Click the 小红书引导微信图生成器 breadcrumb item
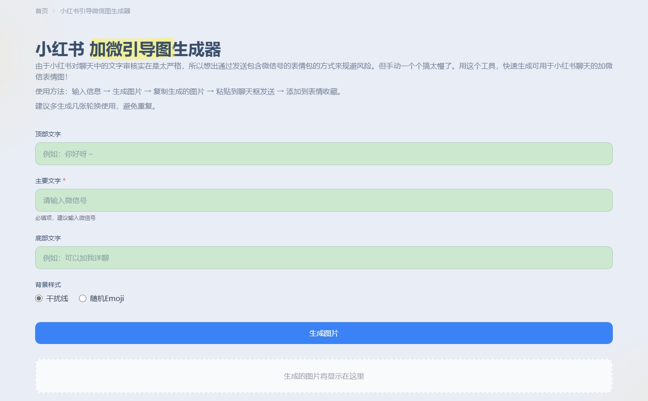The image size is (648, 401). click(95, 11)
